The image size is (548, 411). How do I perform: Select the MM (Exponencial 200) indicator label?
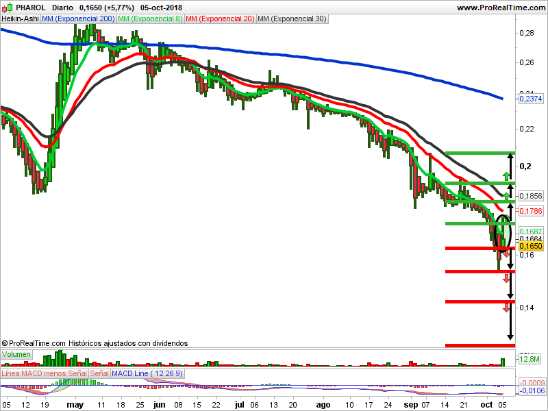coord(78,19)
